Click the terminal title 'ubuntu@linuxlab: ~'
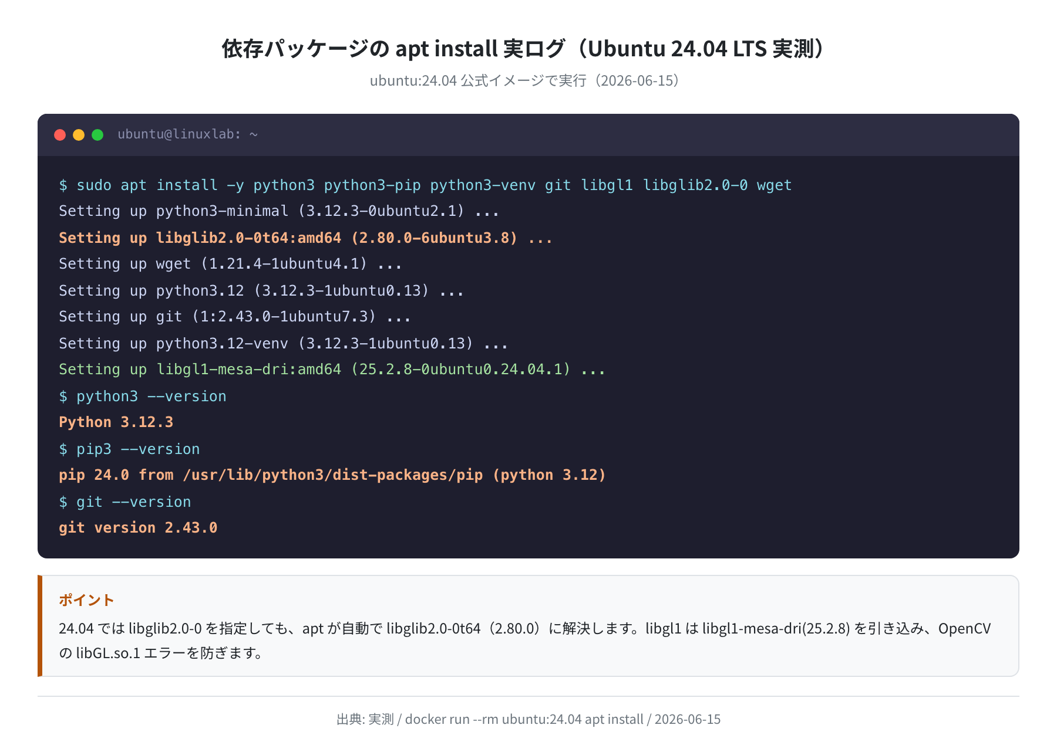 (188, 134)
